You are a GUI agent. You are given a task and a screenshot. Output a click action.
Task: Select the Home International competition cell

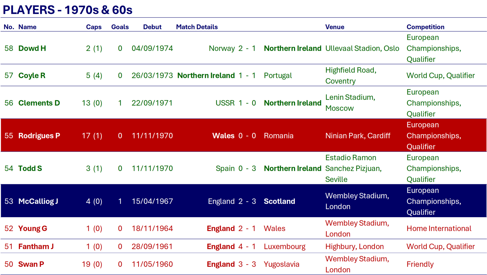point(439,228)
